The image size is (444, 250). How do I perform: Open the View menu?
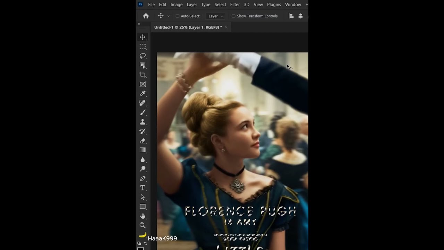tap(258, 5)
